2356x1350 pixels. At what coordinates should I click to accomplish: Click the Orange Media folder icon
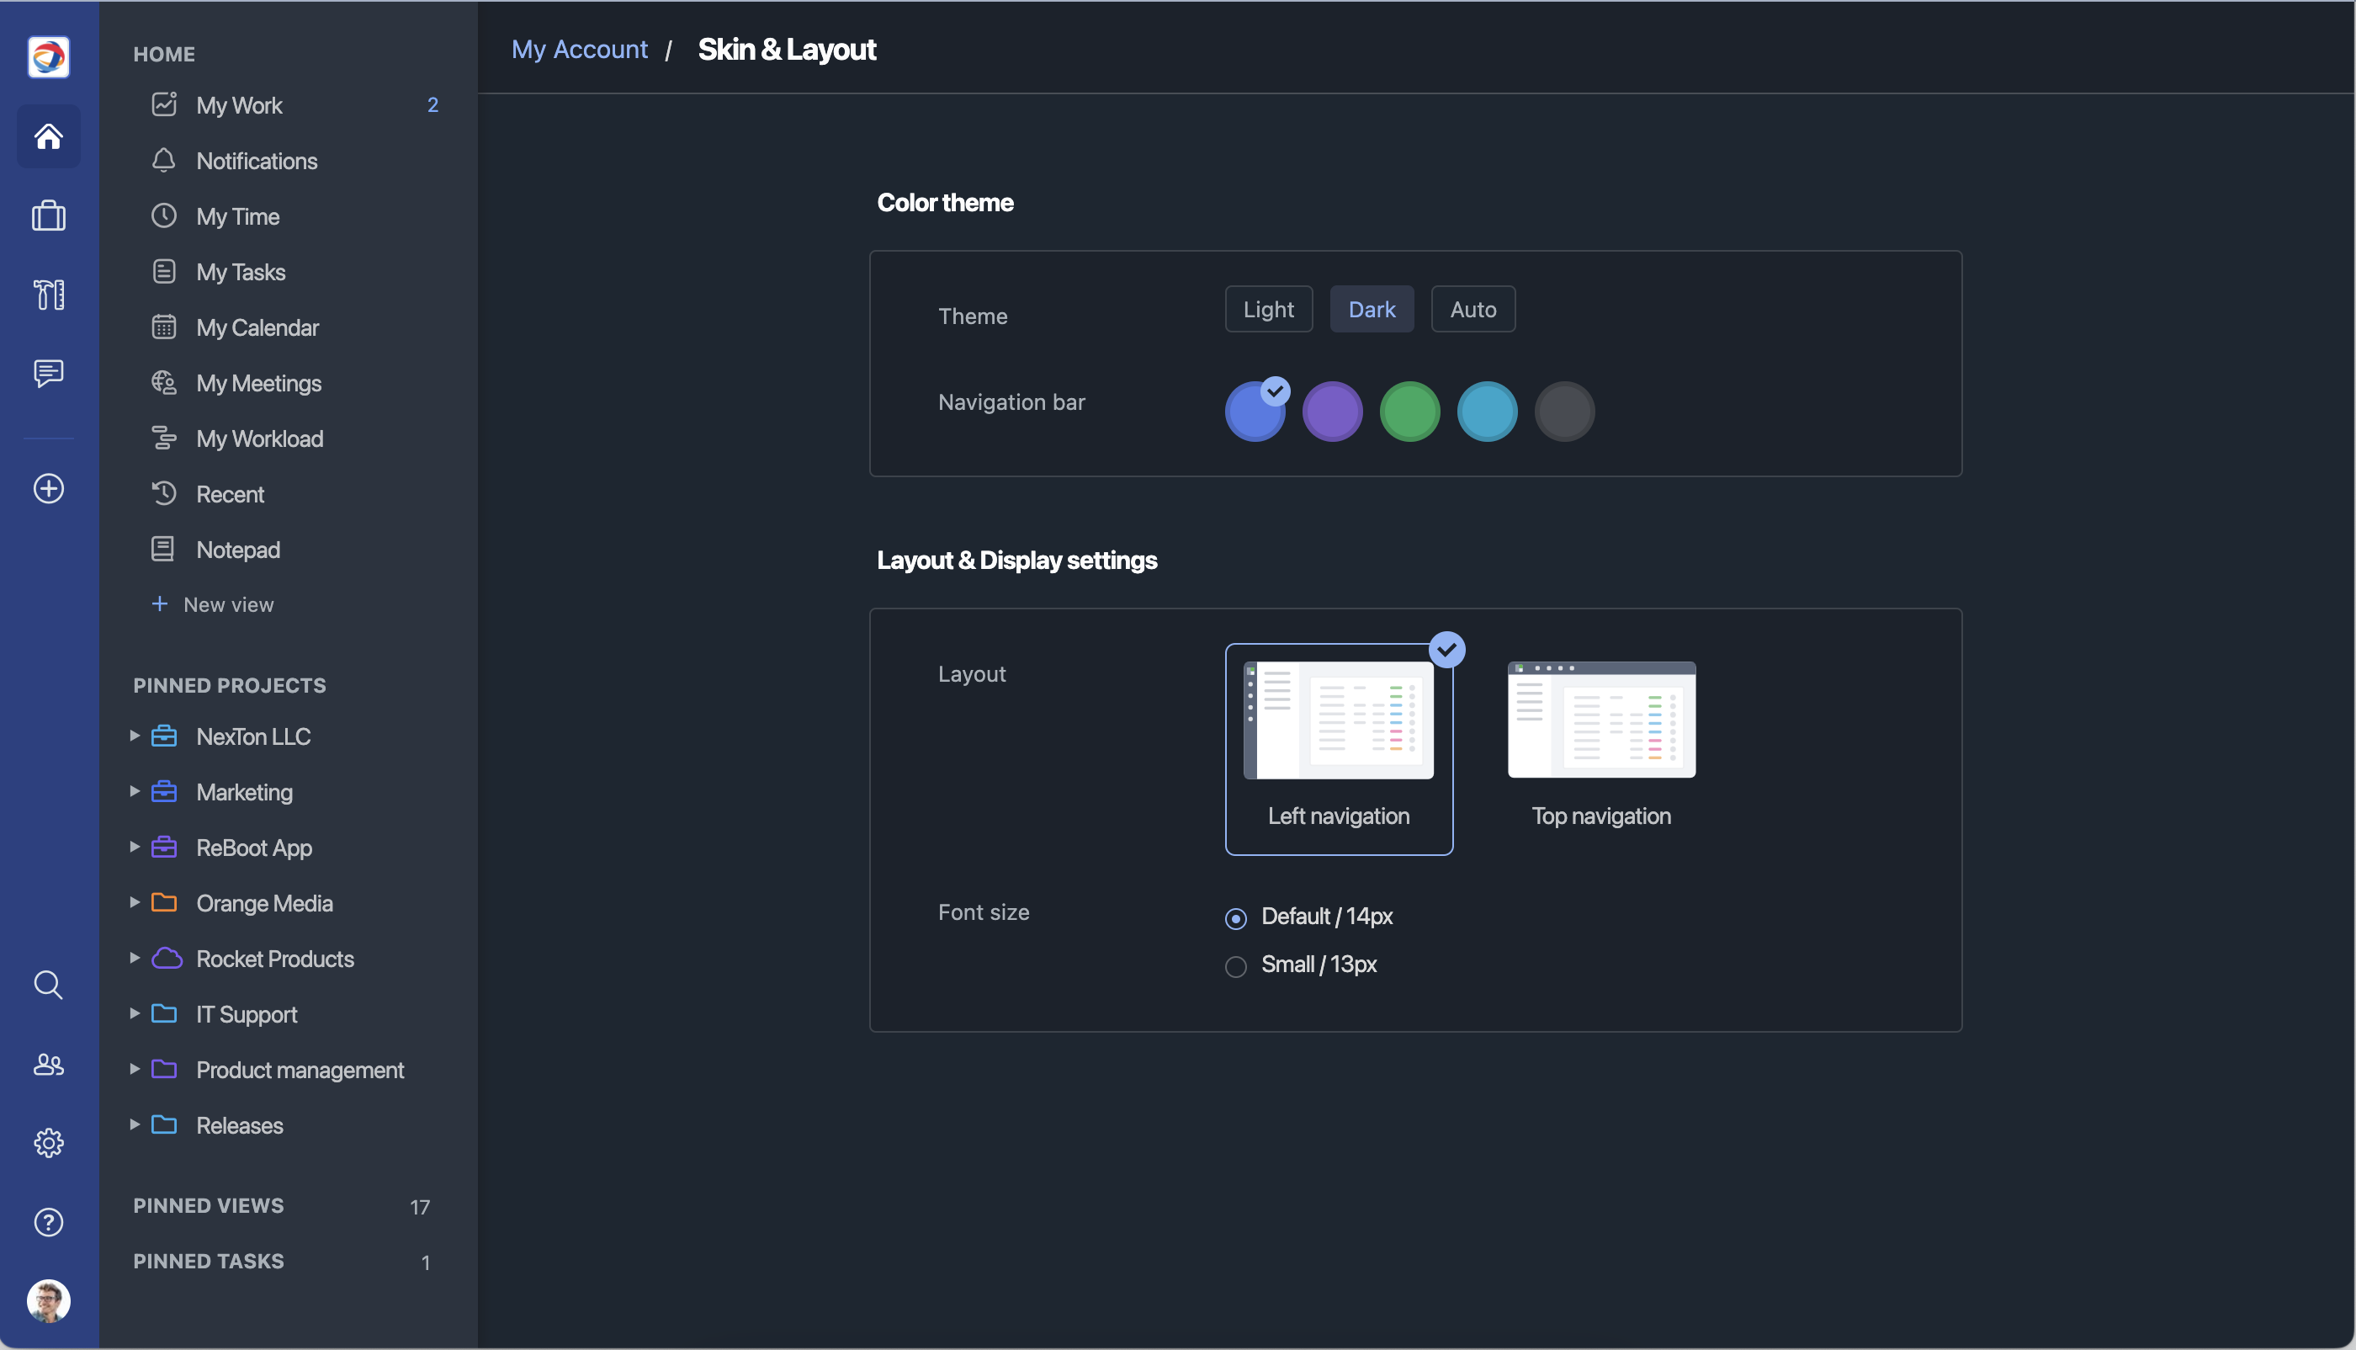(x=164, y=902)
